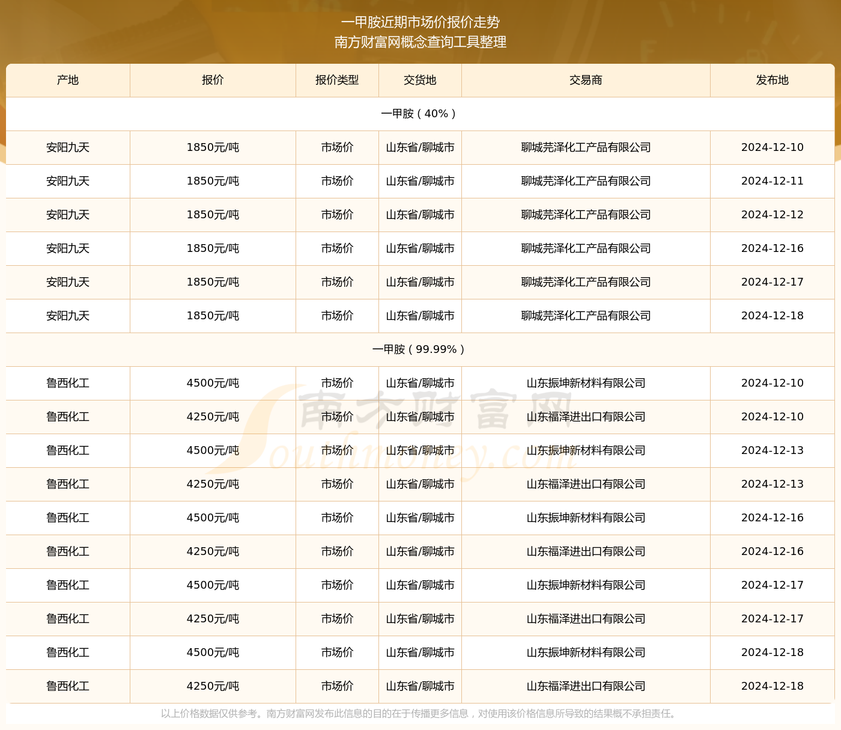The height and width of the screenshot is (730, 841).
Task: Click the 交易商 column header
Action: [x=586, y=80]
